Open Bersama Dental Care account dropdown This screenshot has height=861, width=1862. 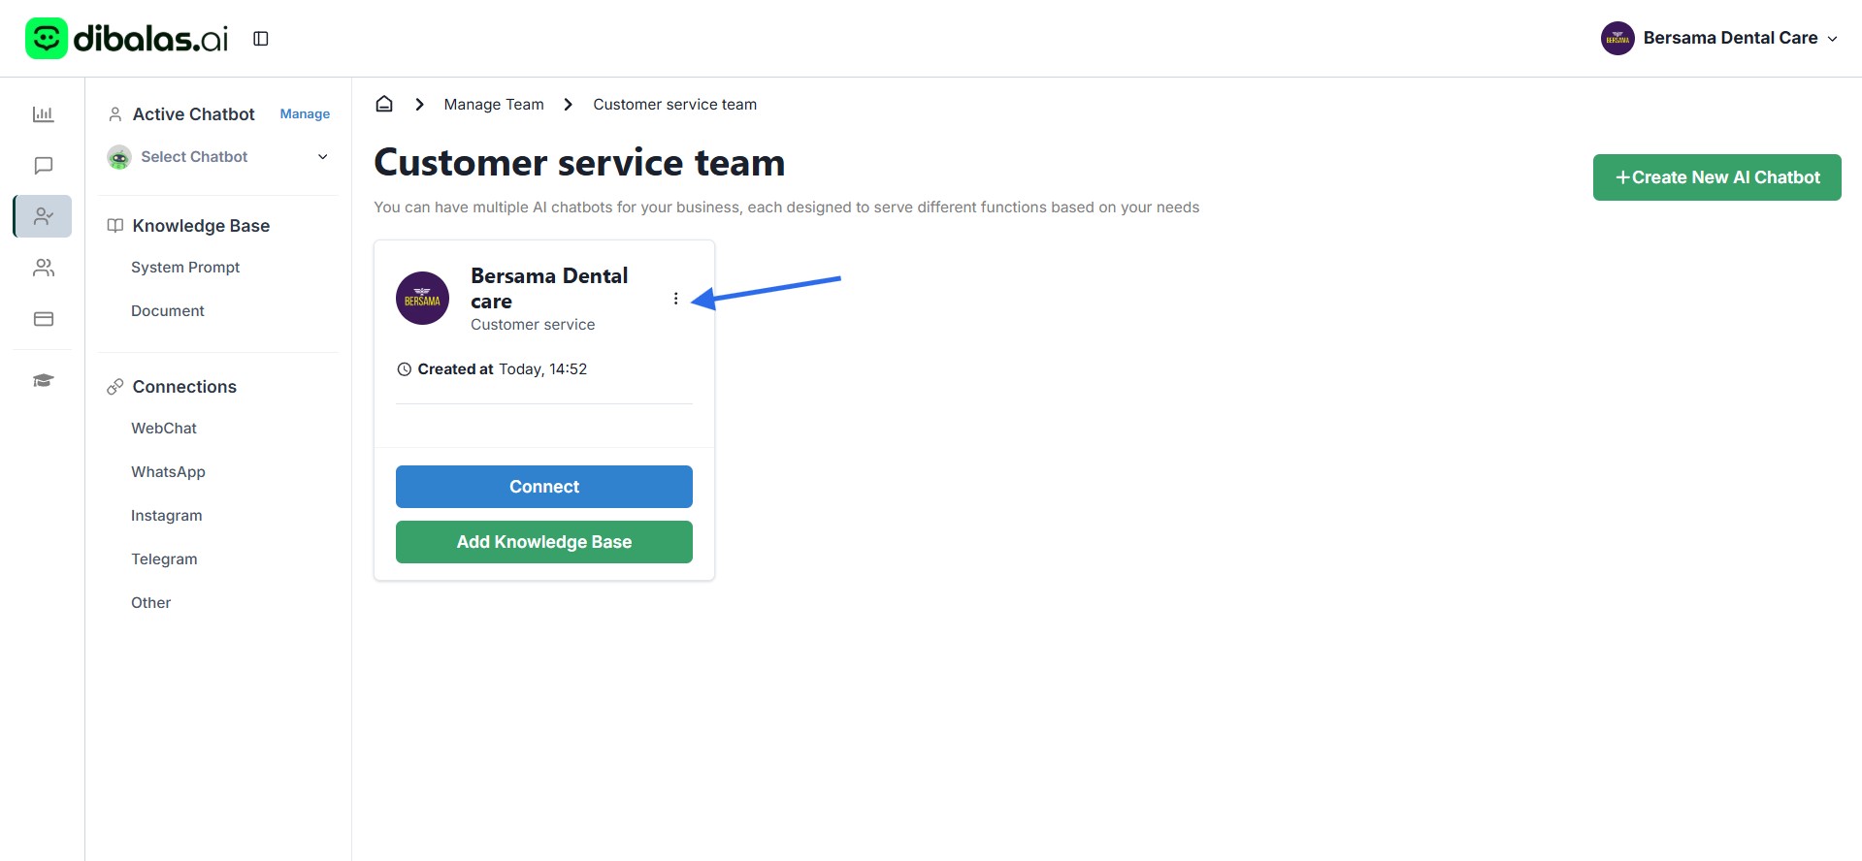tap(1719, 39)
